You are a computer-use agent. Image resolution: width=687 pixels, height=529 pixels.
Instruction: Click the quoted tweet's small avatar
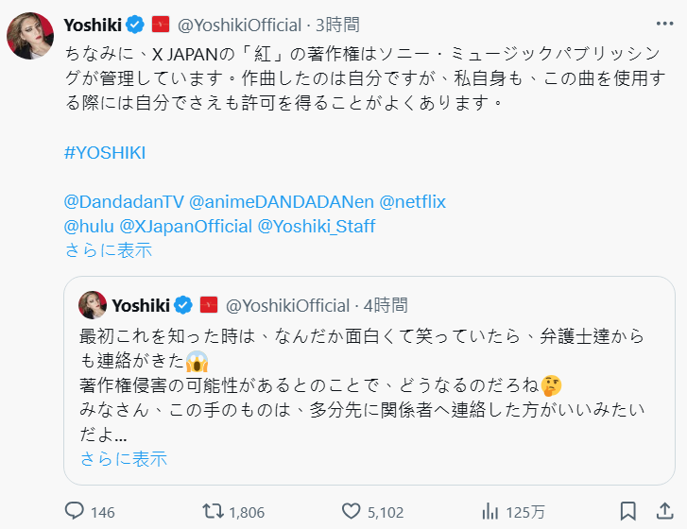(x=93, y=304)
